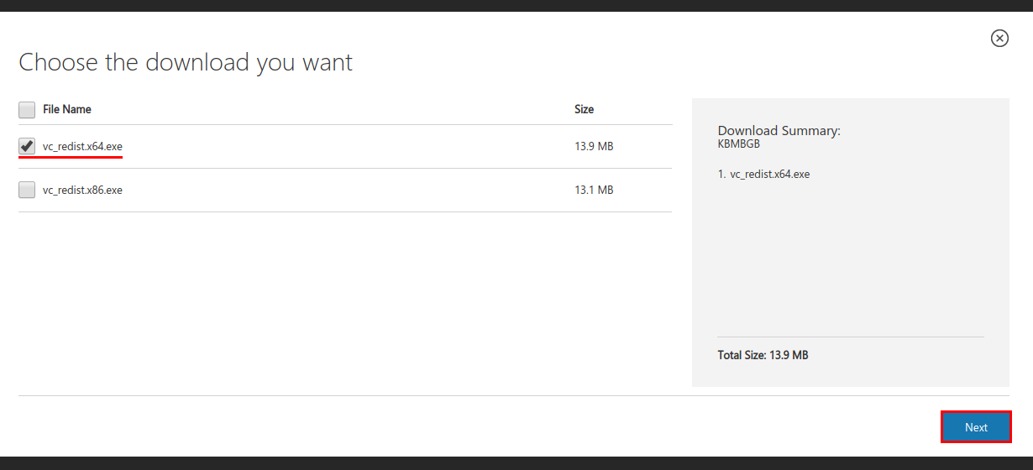
Task: Click the dark bar above the dialog
Action: coord(516,6)
